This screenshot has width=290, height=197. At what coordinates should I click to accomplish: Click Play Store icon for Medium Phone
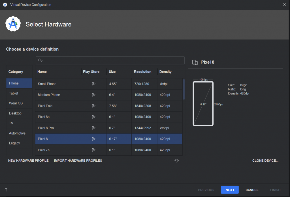93,95
